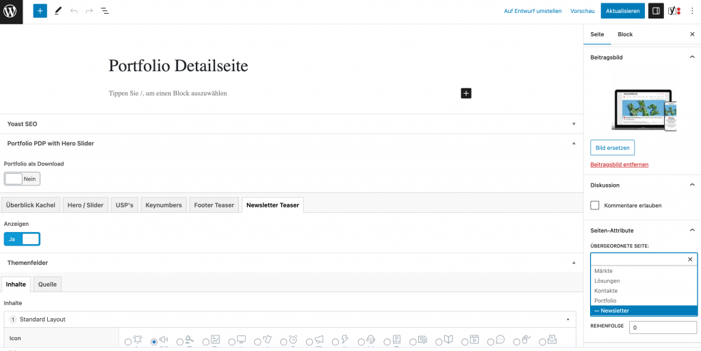Click the black add block plus button
Screen dimensions: 701x351
coord(466,93)
